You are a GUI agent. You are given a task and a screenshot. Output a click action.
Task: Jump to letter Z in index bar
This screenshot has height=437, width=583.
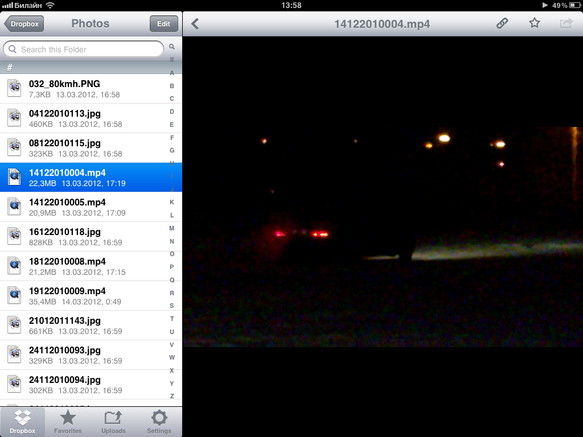pos(172,396)
